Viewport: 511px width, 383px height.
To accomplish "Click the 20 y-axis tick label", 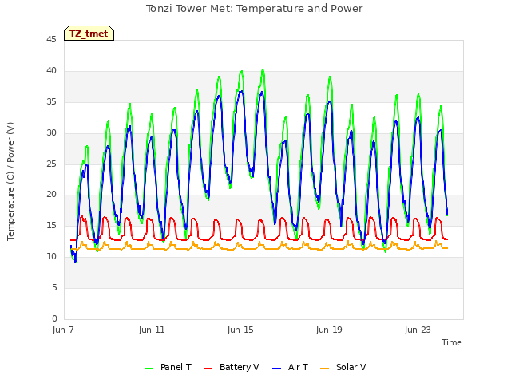I will point(51,195).
